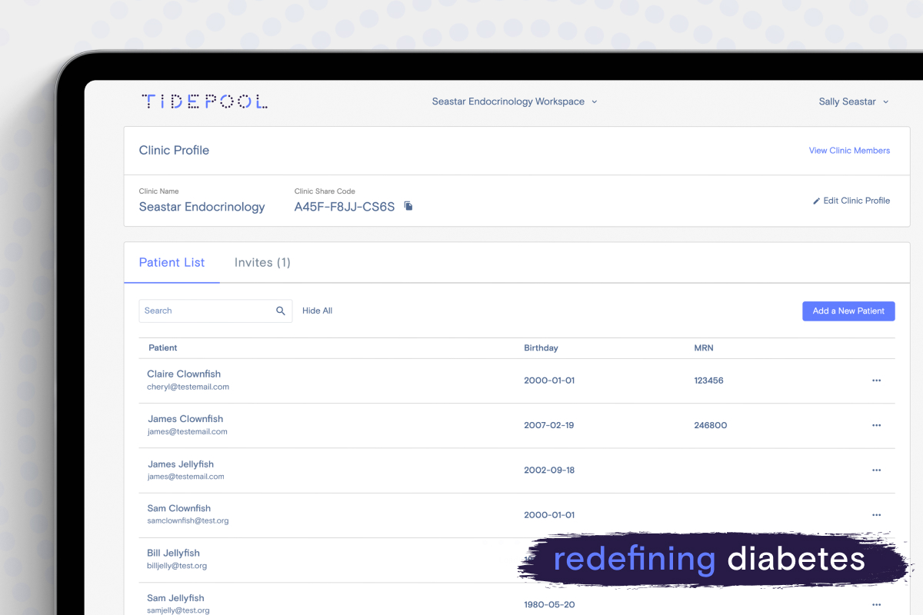Screen dimensions: 923x615
Task: Open the Seastar Endocrinology Workspace dropdown
Action: (514, 101)
